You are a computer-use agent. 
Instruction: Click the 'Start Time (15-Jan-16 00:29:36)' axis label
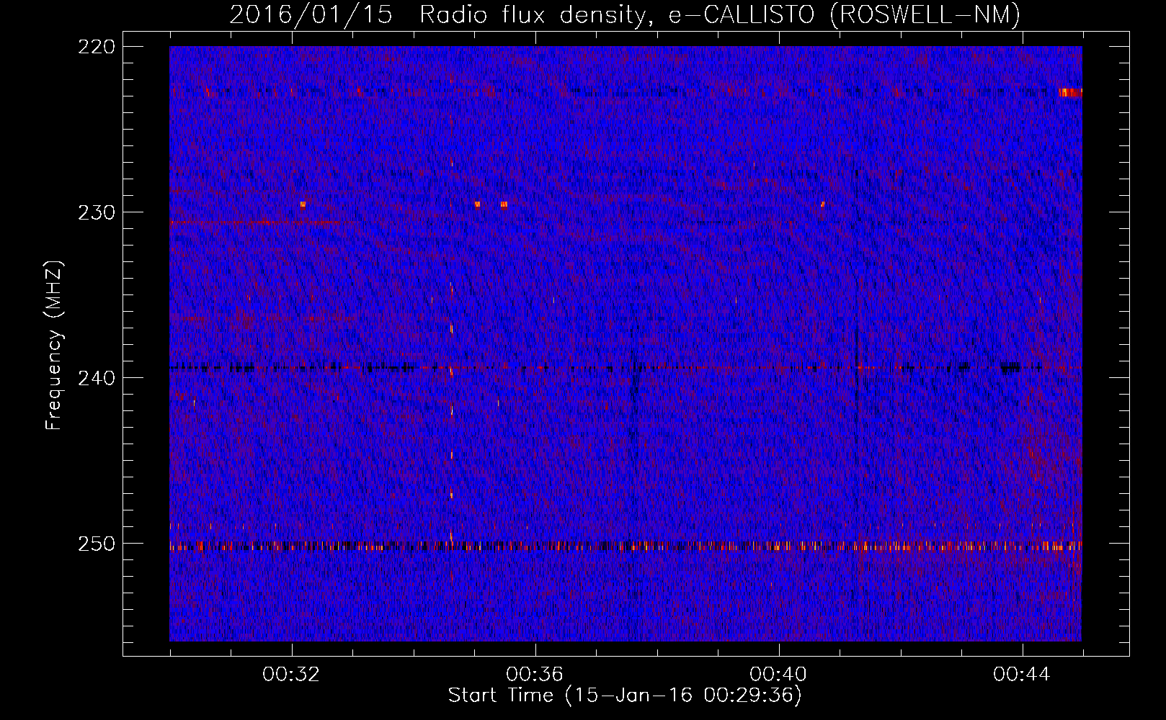pyautogui.click(x=625, y=696)
